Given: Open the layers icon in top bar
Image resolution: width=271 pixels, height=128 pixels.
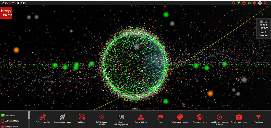Looking at the screenshot, I should (254, 3).
